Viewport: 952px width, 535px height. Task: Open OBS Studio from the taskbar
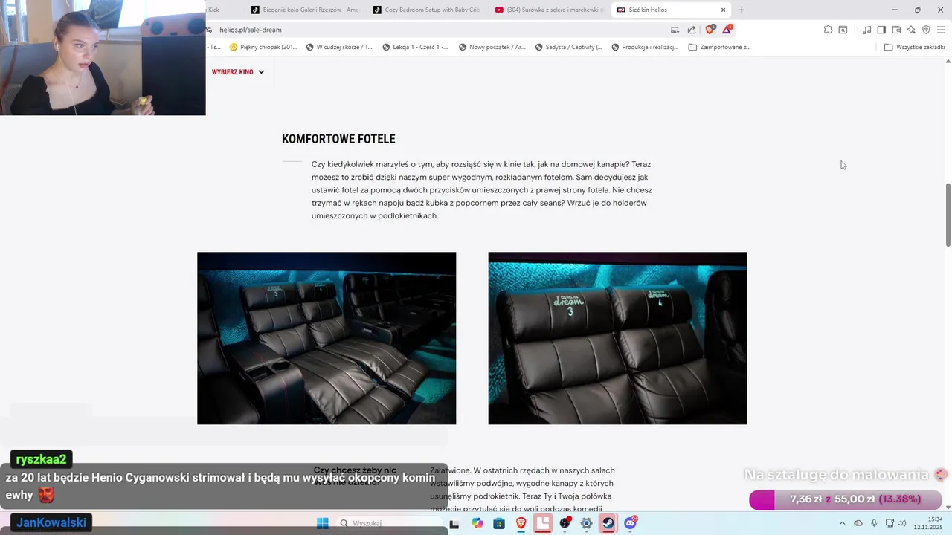(565, 523)
